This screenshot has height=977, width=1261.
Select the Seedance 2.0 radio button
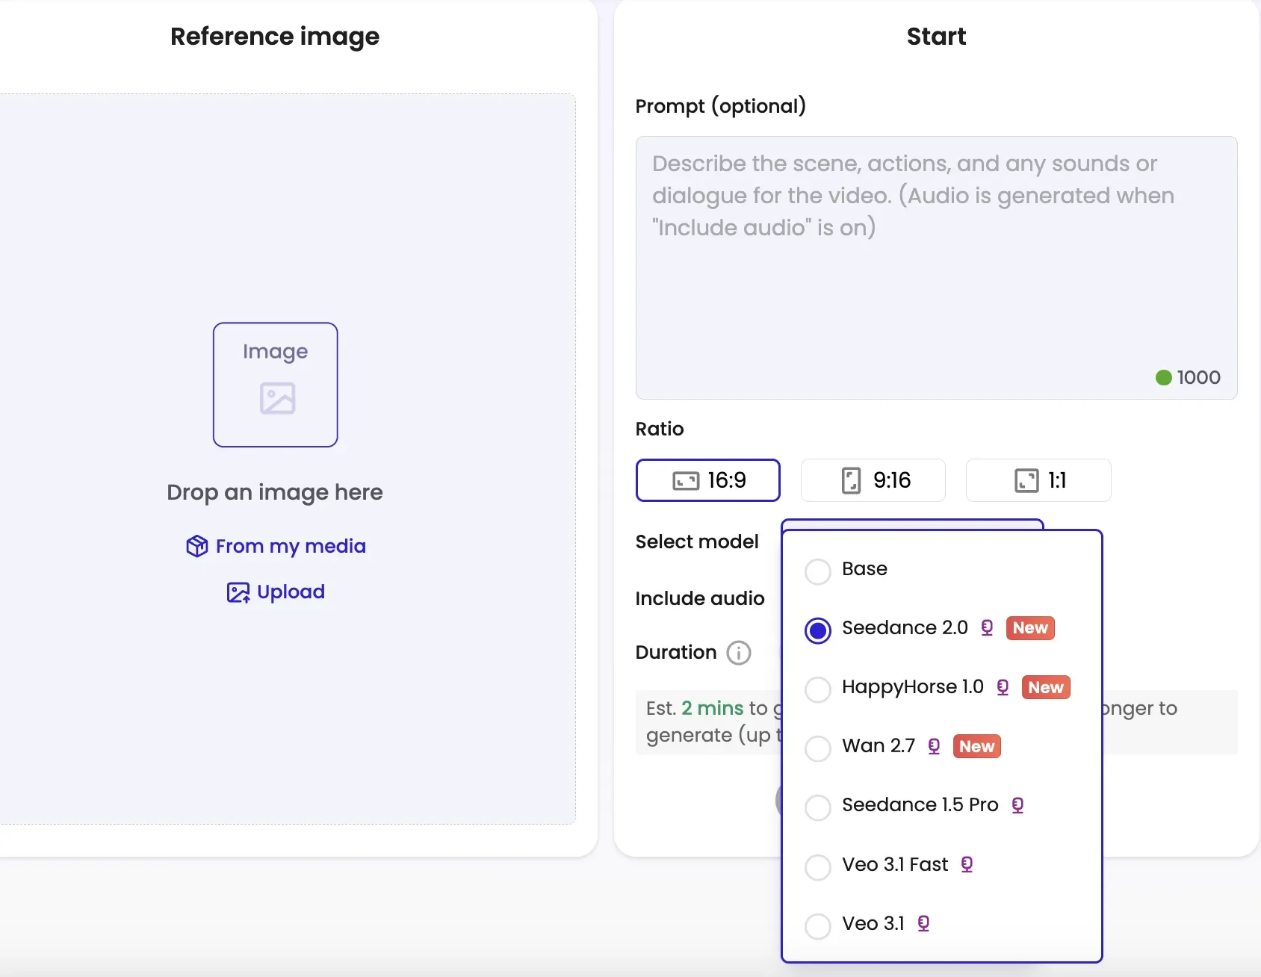click(x=818, y=630)
